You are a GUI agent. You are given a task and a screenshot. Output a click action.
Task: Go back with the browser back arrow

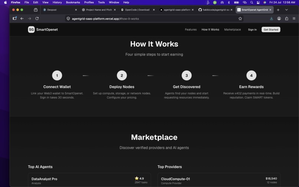coord(22,19)
